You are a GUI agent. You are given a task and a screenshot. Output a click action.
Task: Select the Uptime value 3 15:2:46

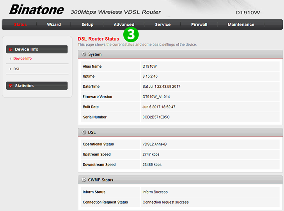click(x=150, y=76)
